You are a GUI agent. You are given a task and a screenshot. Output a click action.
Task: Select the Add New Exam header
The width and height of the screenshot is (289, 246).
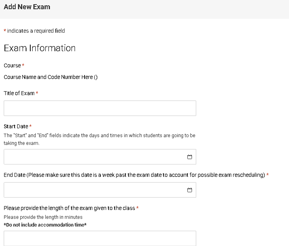coord(27,7)
